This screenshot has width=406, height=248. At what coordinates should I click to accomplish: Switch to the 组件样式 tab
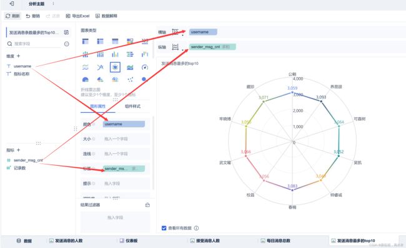click(132, 106)
